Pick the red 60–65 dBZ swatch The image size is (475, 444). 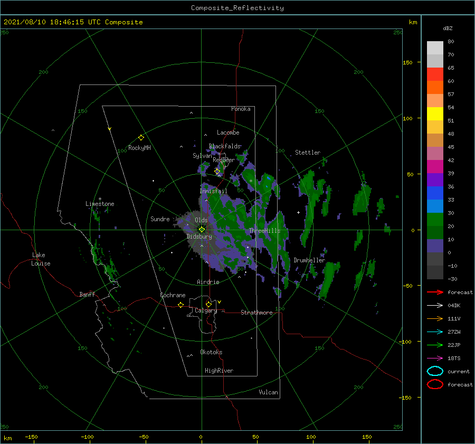(435, 74)
